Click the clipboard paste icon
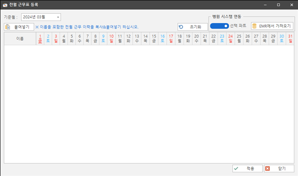This screenshot has width=298, height=176. click(8, 27)
